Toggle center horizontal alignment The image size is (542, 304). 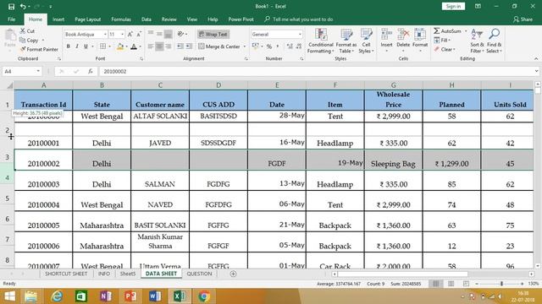pos(159,46)
